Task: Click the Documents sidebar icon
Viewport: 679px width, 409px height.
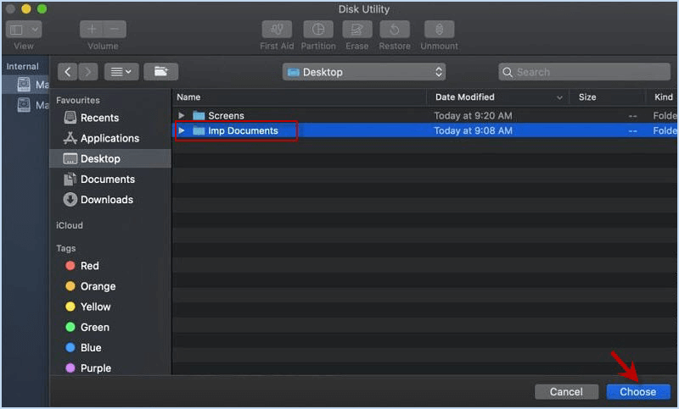Action: (x=70, y=180)
